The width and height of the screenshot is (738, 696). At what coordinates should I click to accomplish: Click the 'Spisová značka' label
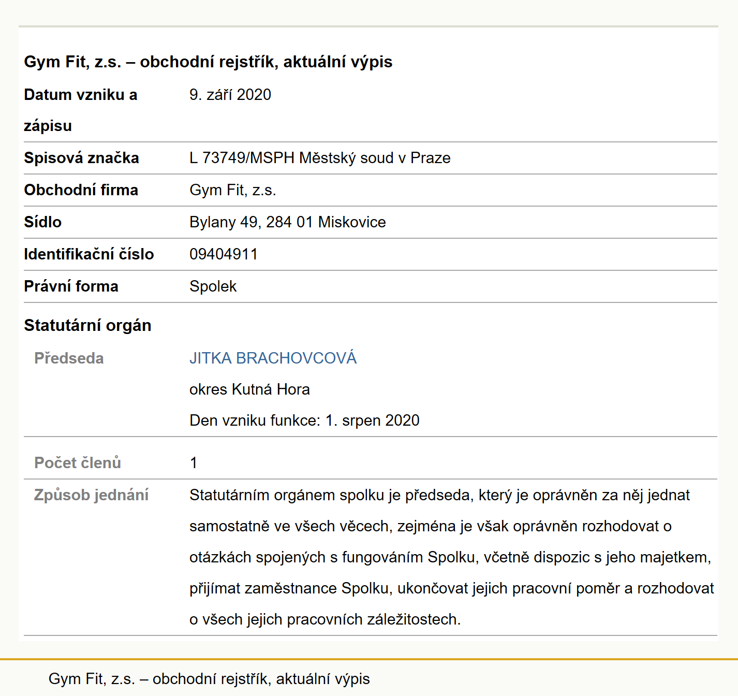(x=81, y=158)
